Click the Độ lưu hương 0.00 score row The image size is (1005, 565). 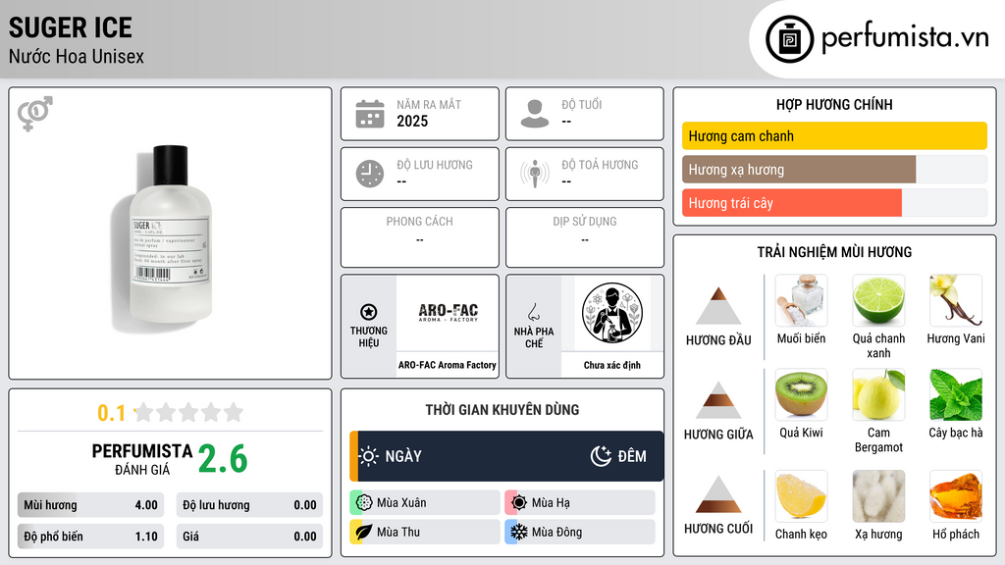pyautogui.click(x=249, y=505)
